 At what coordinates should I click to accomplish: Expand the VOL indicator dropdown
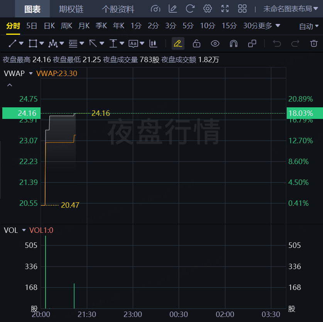[x=24, y=230]
